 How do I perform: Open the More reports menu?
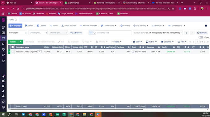click(177, 26)
